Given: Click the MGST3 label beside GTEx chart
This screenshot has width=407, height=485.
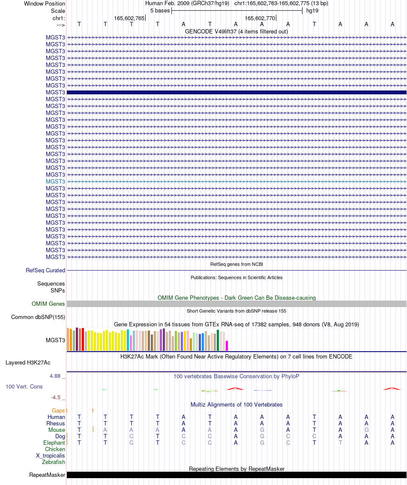Looking at the screenshot, I should point(55,340).
